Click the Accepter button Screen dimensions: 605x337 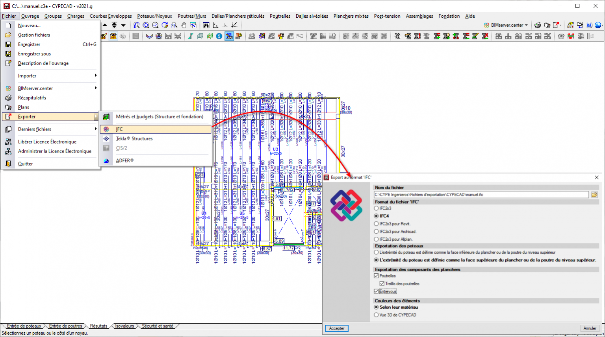click(337, 328)
